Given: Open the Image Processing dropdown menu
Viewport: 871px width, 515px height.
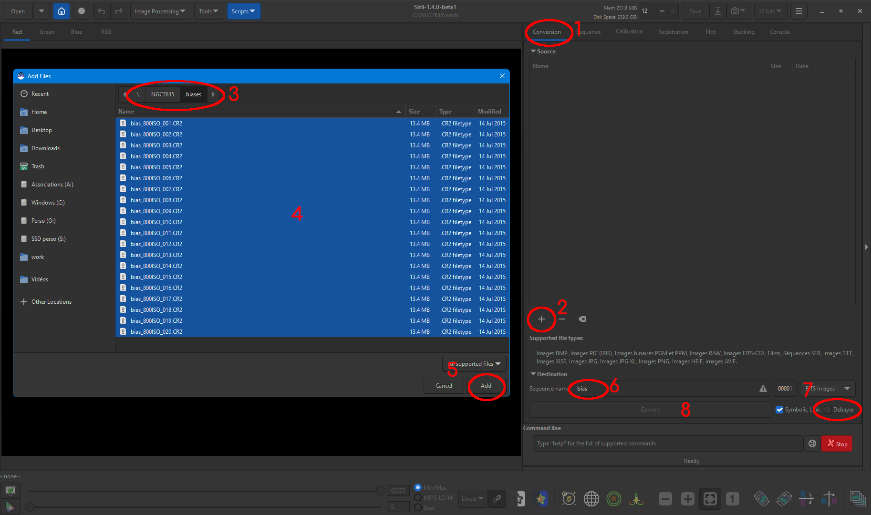Looking at the screenshot, I should click(160, 11).
